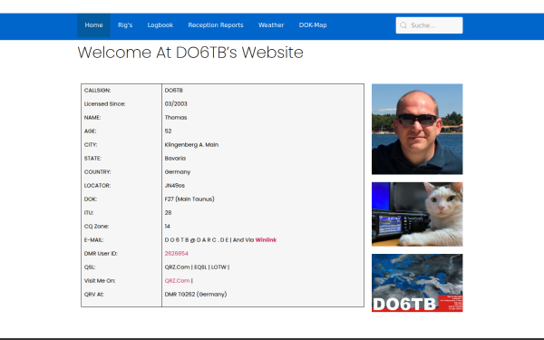Screen dimensions: 544x340
Task: Click the QSL methods text QRZ.Com | EQSL | LOTW
Action: point(197,267)
